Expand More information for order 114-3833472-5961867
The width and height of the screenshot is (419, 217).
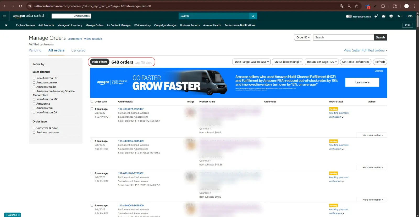click(x=372, y=135)
